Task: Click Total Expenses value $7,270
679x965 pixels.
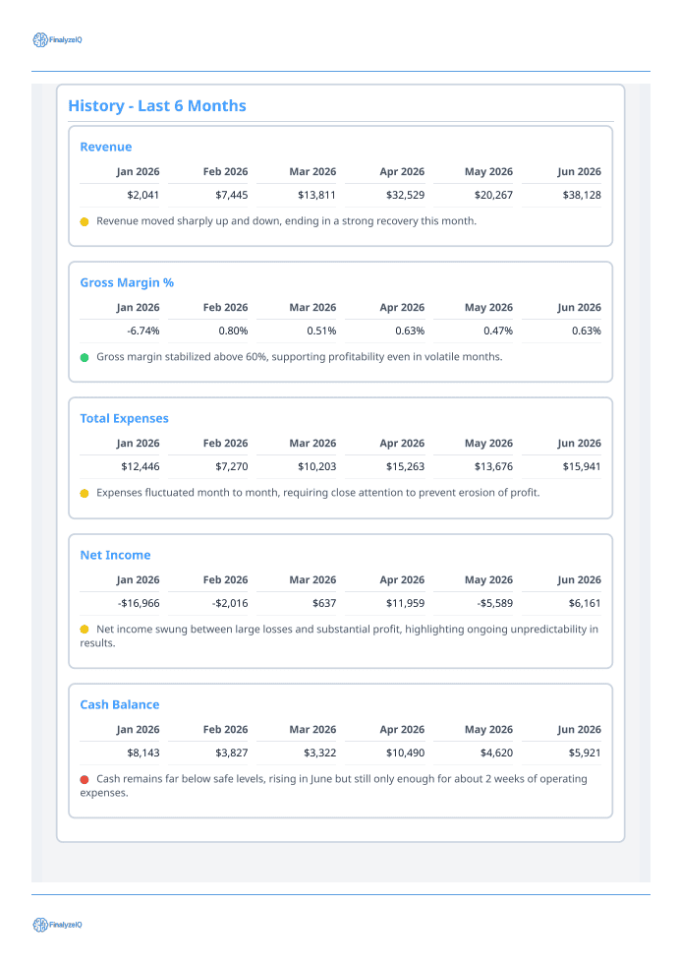Action: click(x=231, y=466)
